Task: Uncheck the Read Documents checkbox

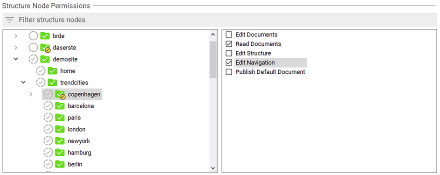Action: 229,44
